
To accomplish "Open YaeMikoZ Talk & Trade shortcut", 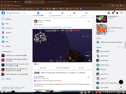I will click(x=15, y=70).
